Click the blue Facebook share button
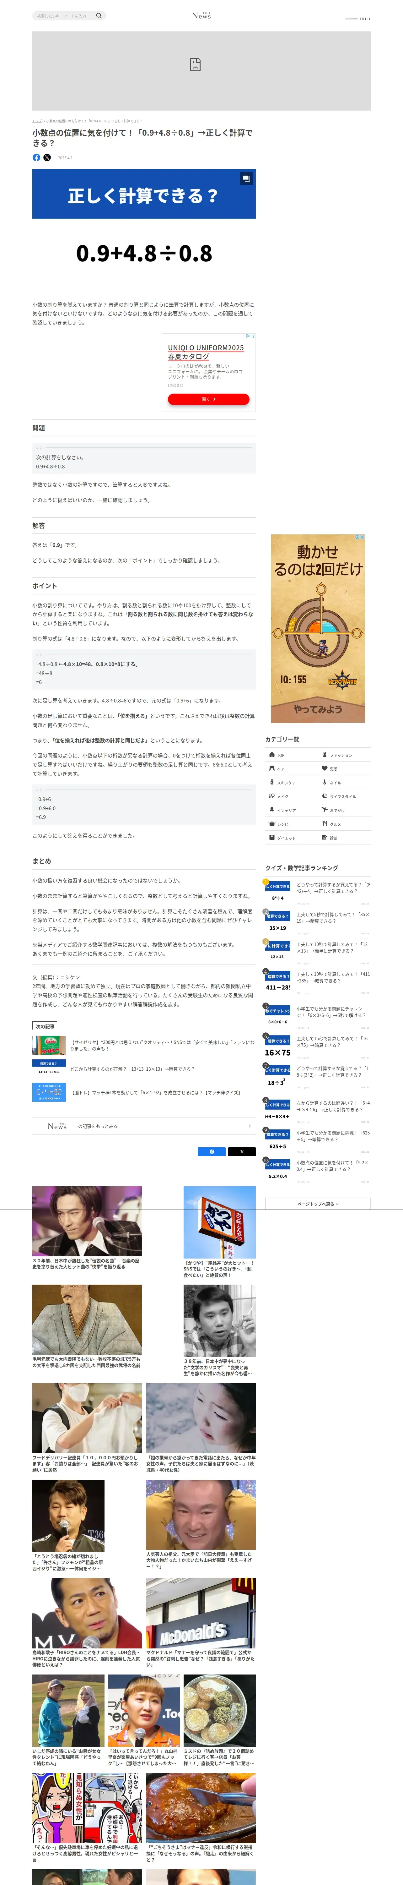The height and width of the screenshot is (1885, 403). [212, 1152]
